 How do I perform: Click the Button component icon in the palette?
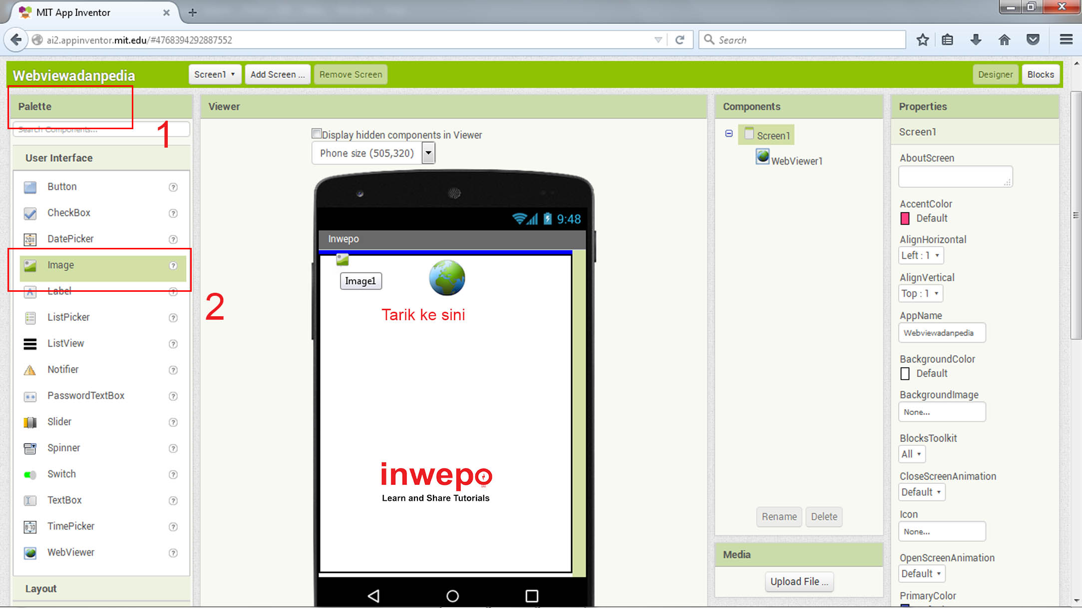tap(30, 187)
